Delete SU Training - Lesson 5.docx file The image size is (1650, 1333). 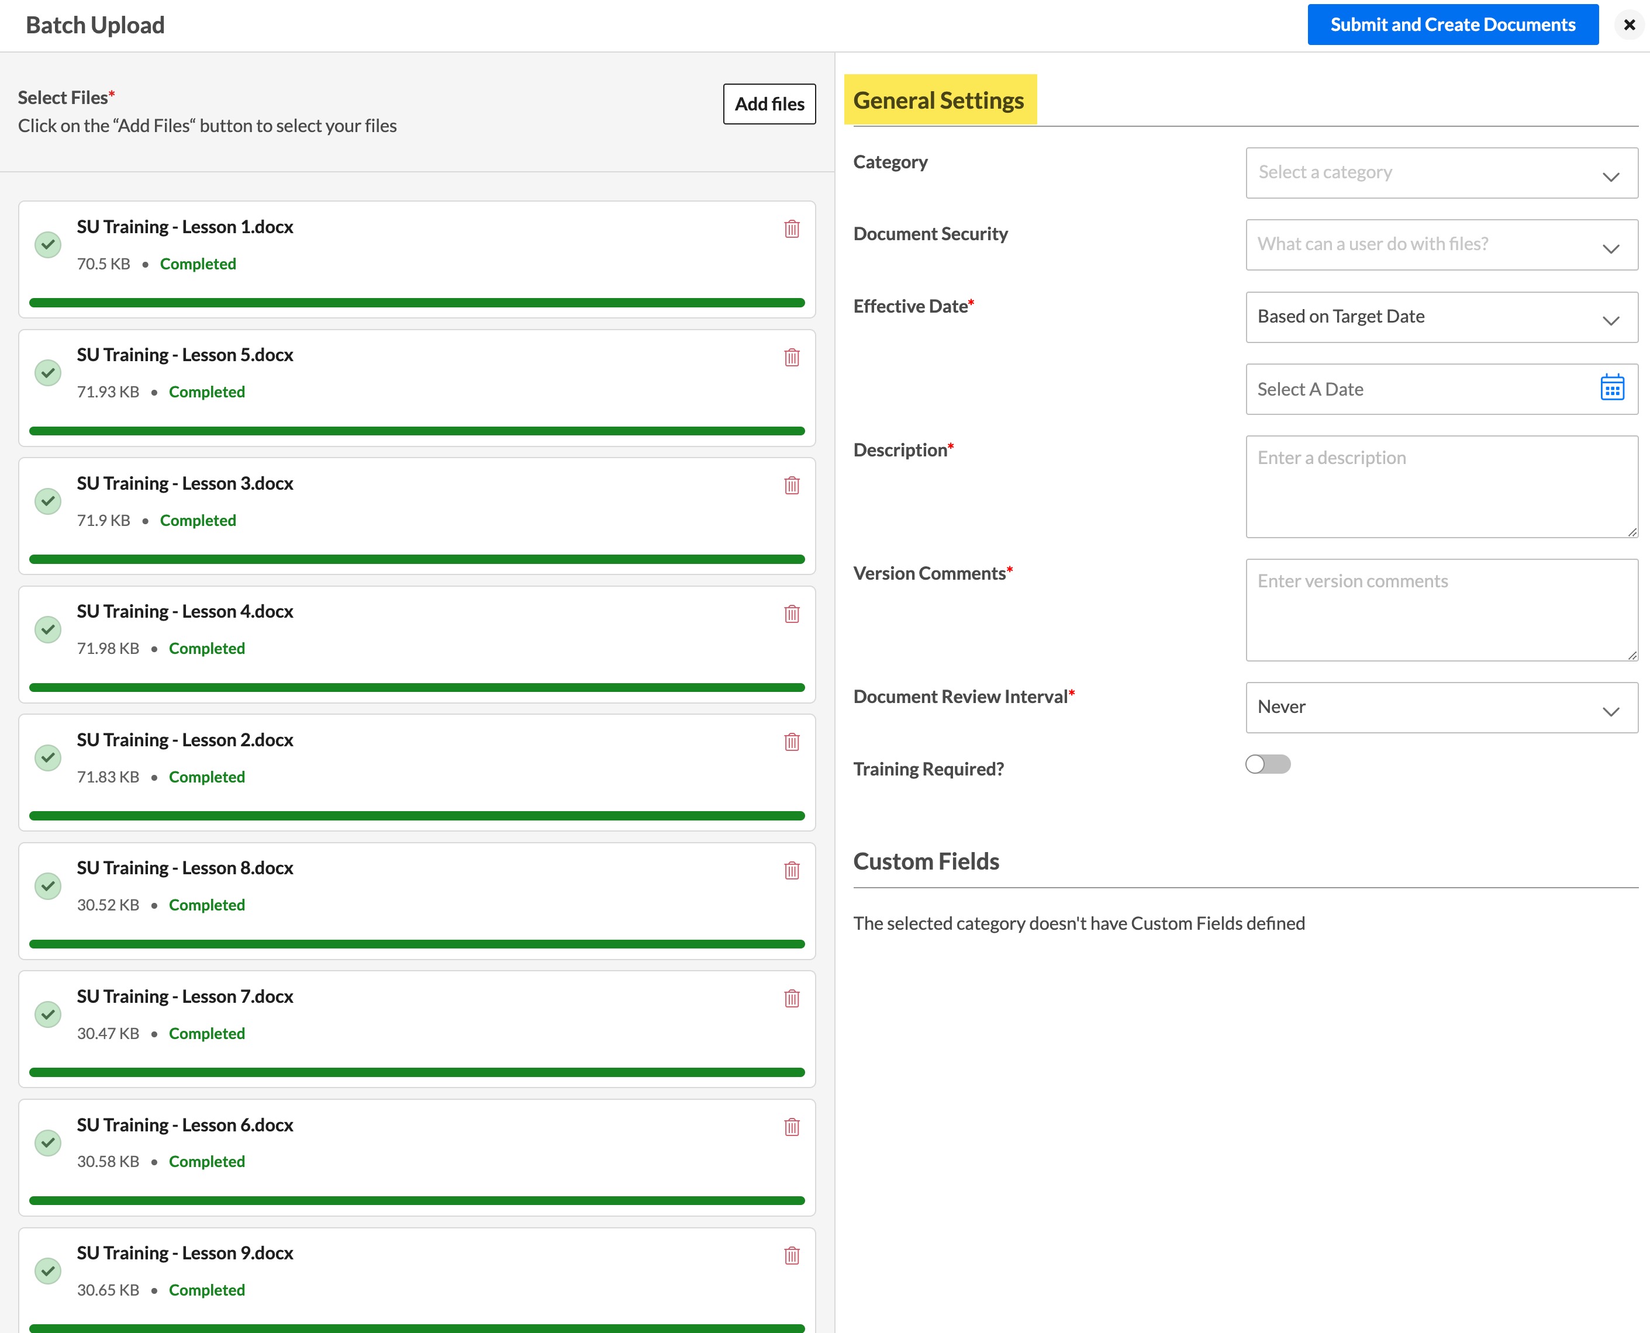[792, 357]
